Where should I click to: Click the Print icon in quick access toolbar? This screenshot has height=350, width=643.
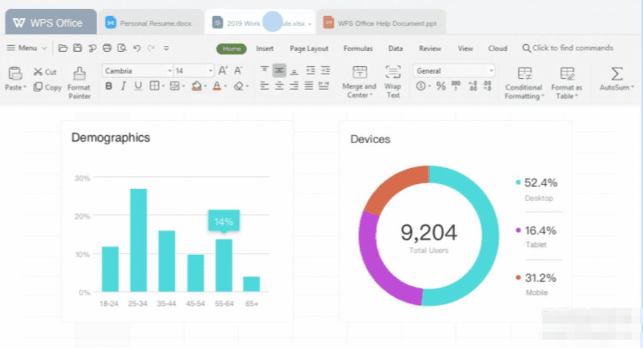(x=107, y=49)
